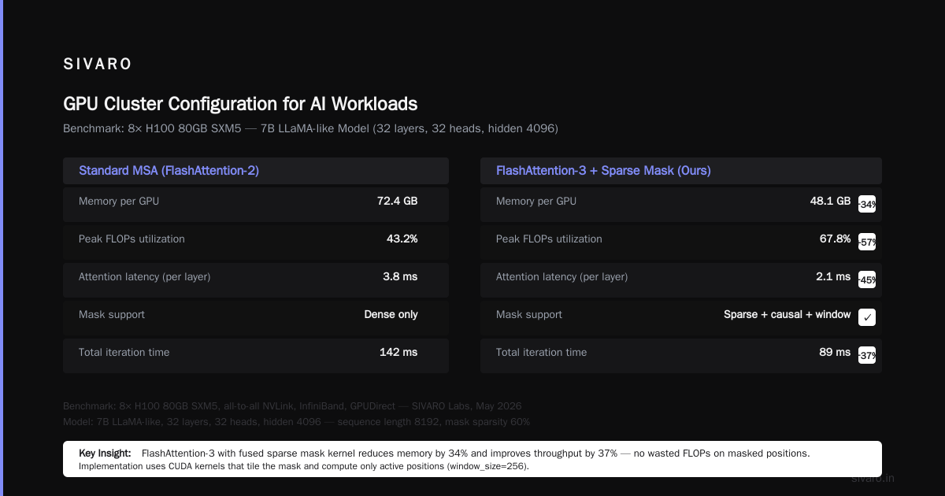
Task: Click the 37% badge beside 89 ms
Action: click(x=867, y=355)
